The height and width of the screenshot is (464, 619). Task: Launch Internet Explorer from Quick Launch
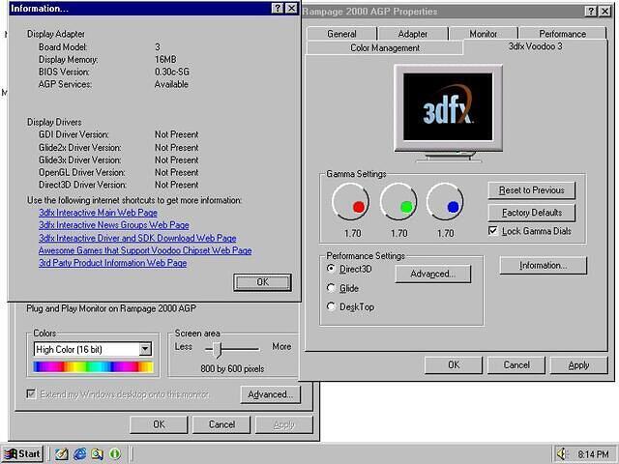pos(79,453)
